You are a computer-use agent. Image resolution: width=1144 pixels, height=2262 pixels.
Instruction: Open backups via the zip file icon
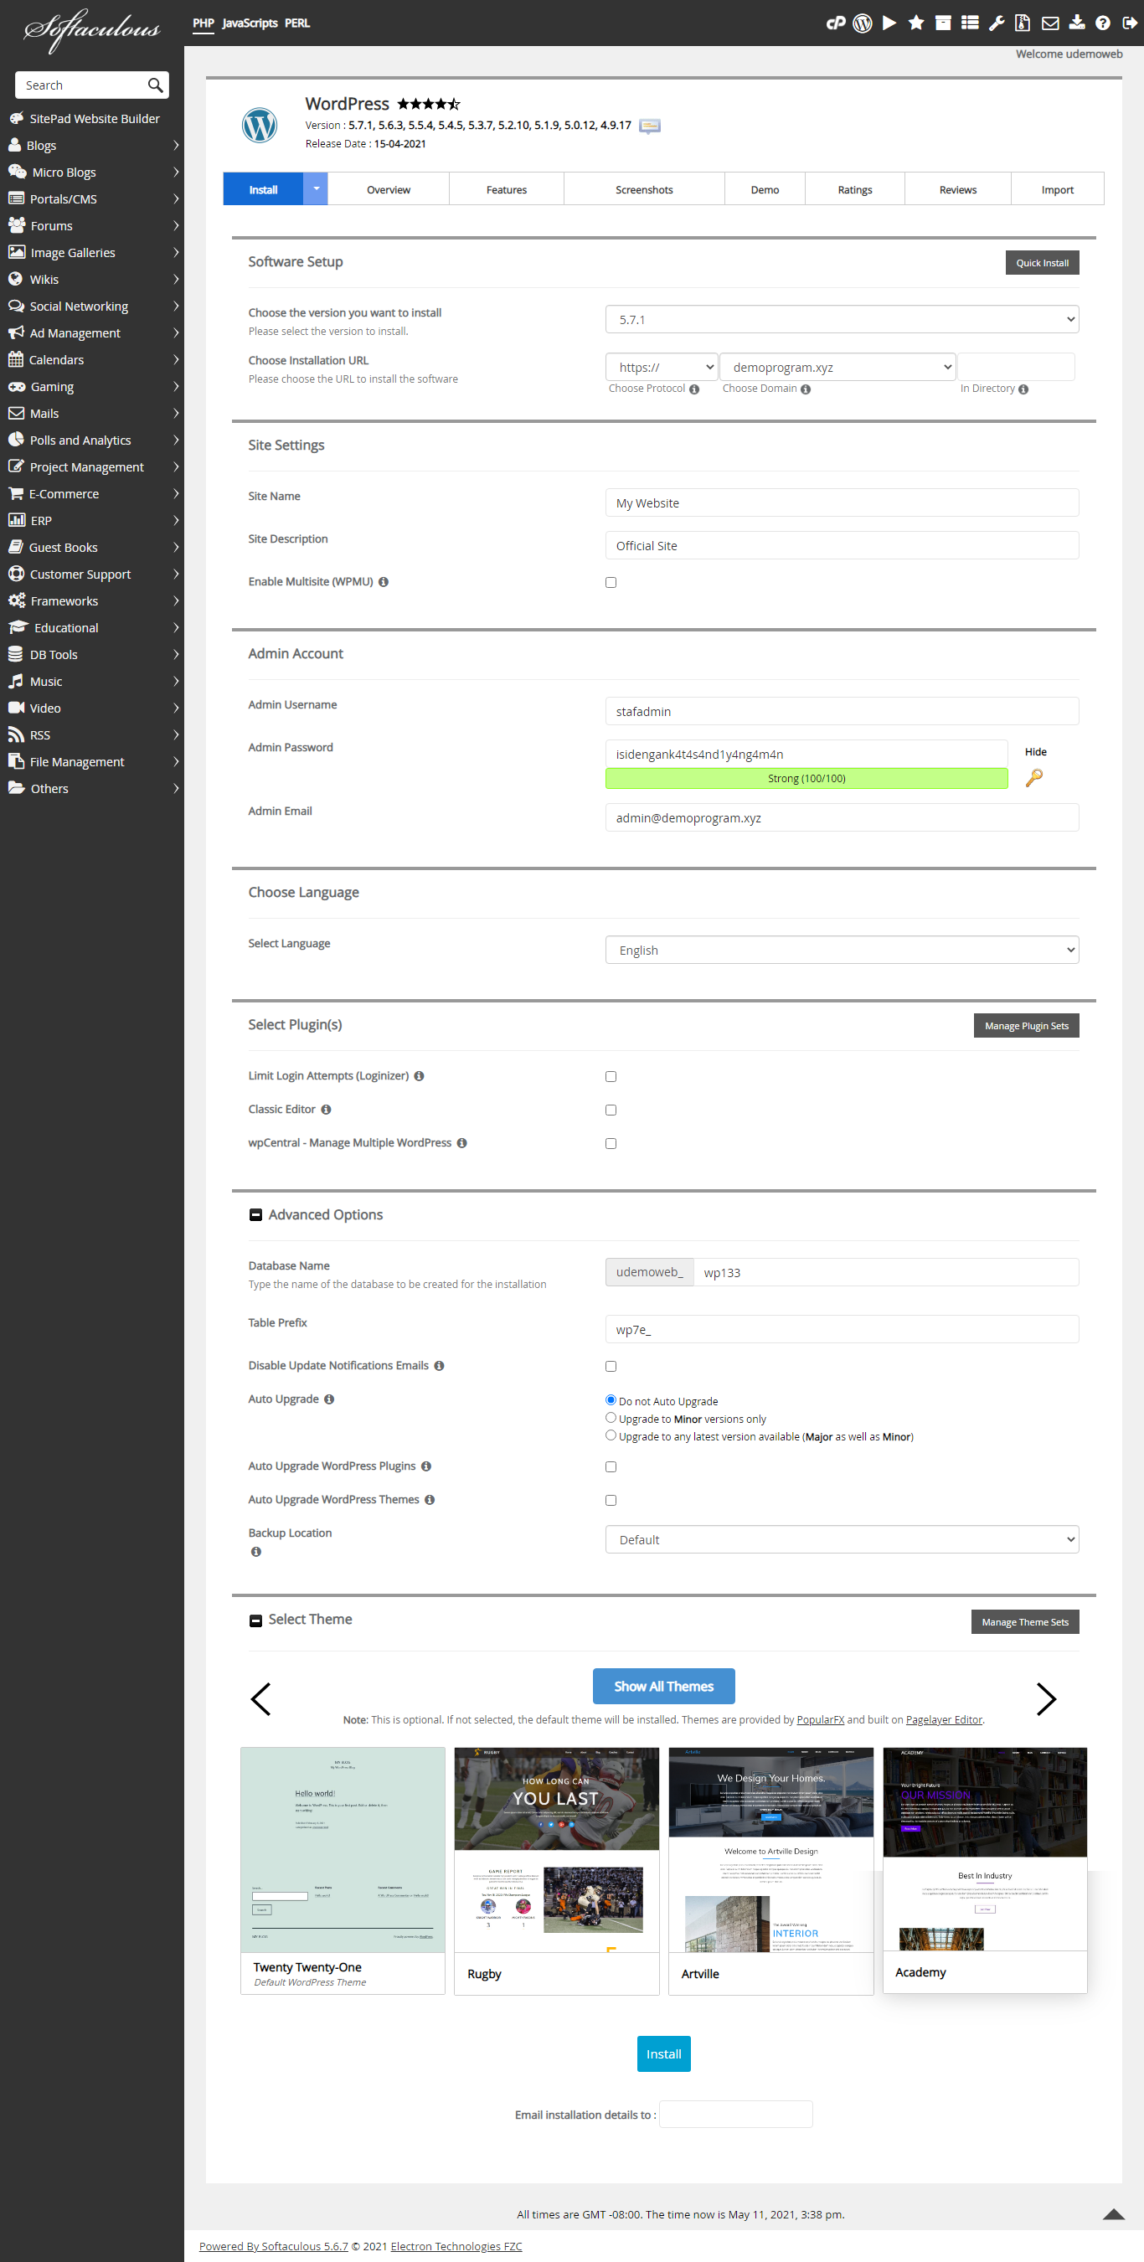pyautogui.click(x=1022, y=23)
